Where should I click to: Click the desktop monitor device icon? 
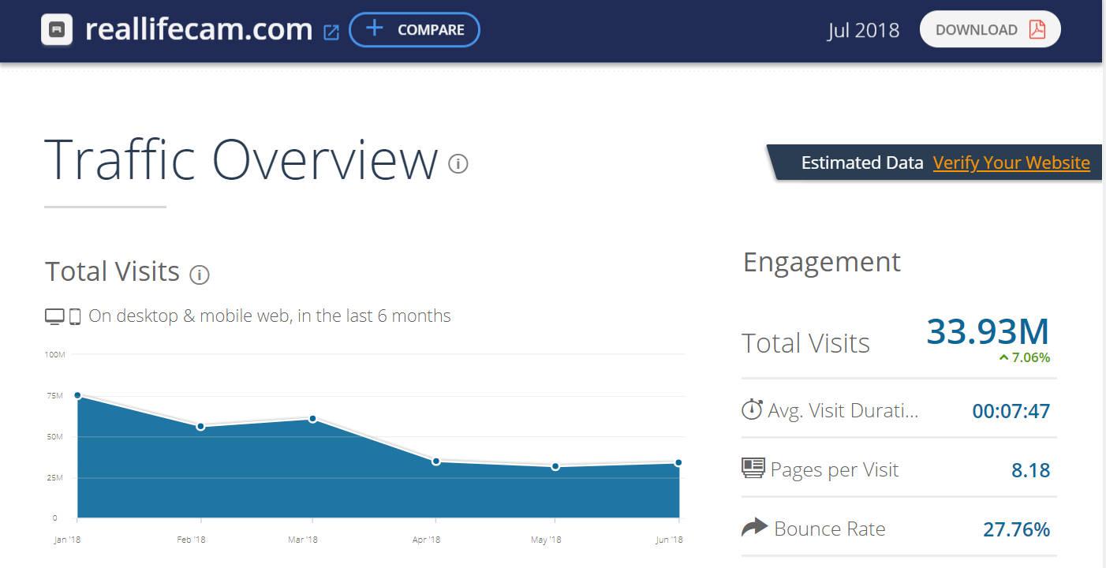(54, 317)
